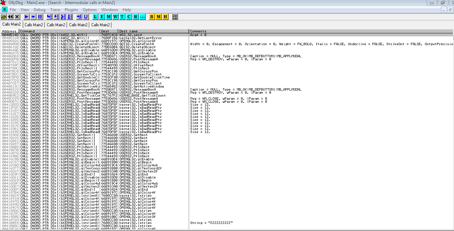The image size is (454, 231).
Task: Switch to the last Calls Main2 tab
Action: 100,25
